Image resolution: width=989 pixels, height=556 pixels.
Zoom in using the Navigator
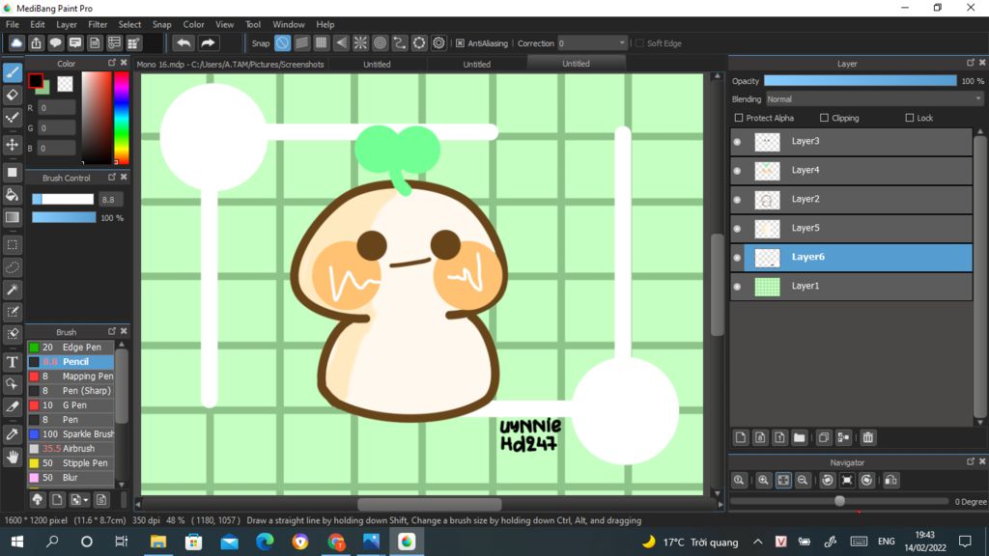pos(763,481)
